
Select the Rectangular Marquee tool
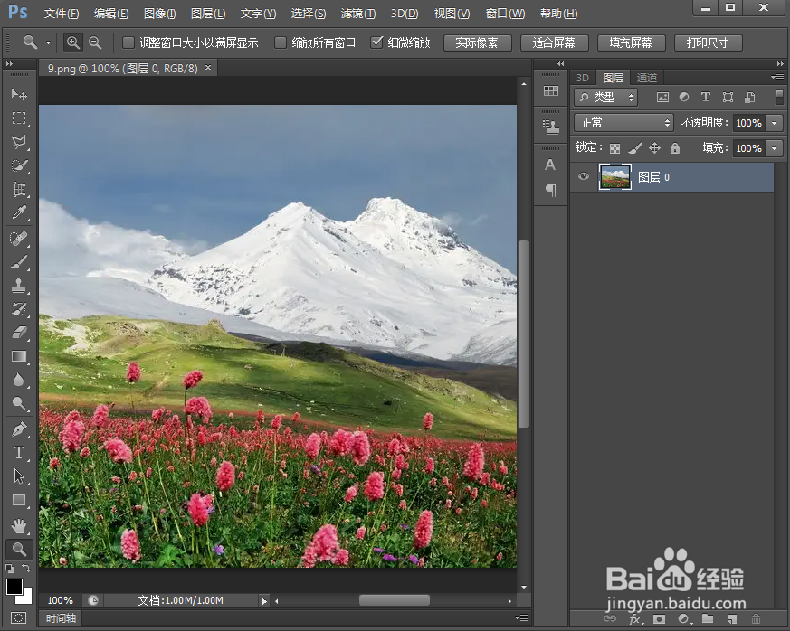coord(19,118)
